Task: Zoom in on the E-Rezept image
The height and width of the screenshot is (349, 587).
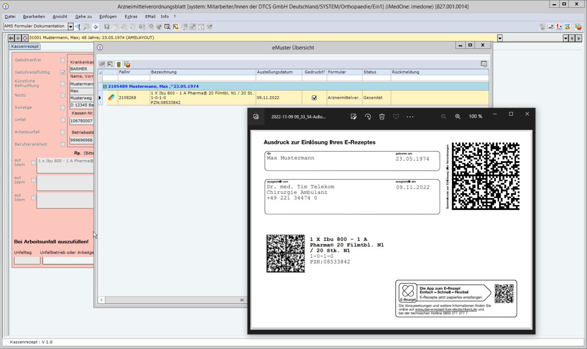Action: [458, 117]
